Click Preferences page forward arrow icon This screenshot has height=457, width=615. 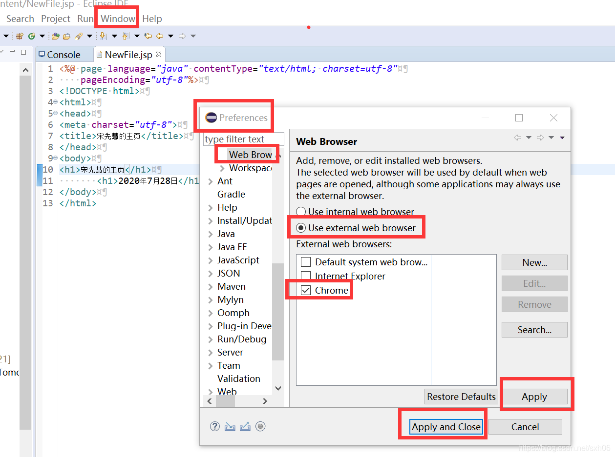point(540,138)
